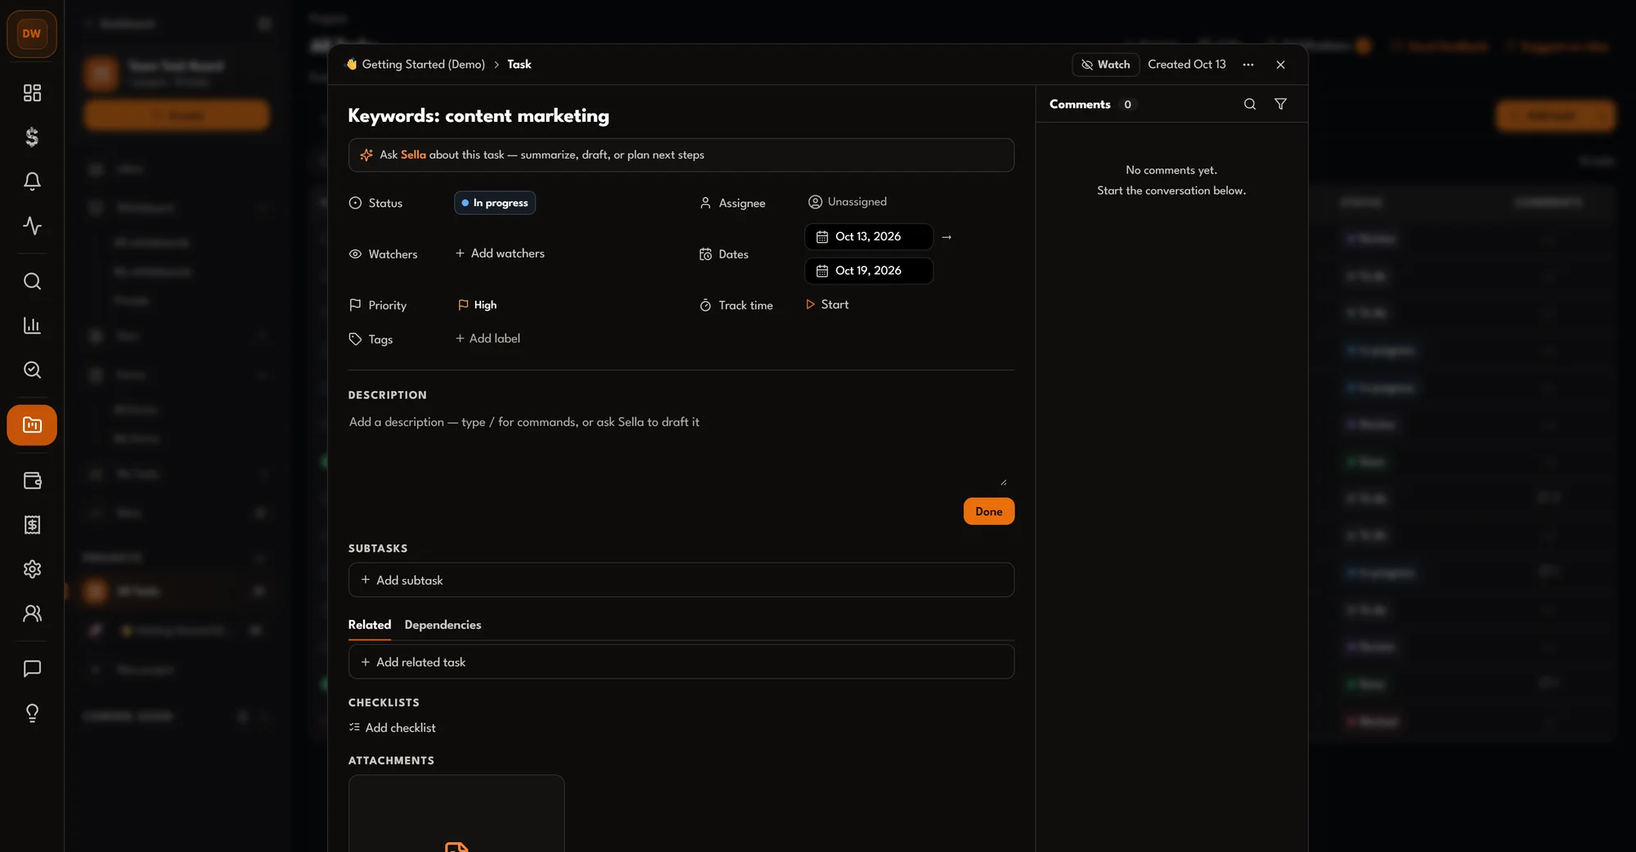This screenshot has height=852, width=1636.
Task: Click the DW workspace avatar
Action: (32, 34)
